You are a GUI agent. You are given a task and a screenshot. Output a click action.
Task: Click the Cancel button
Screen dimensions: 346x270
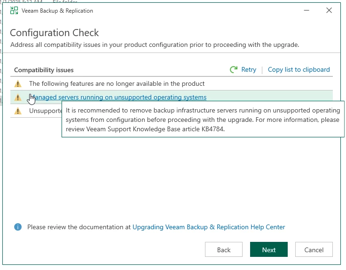point(314,249)
